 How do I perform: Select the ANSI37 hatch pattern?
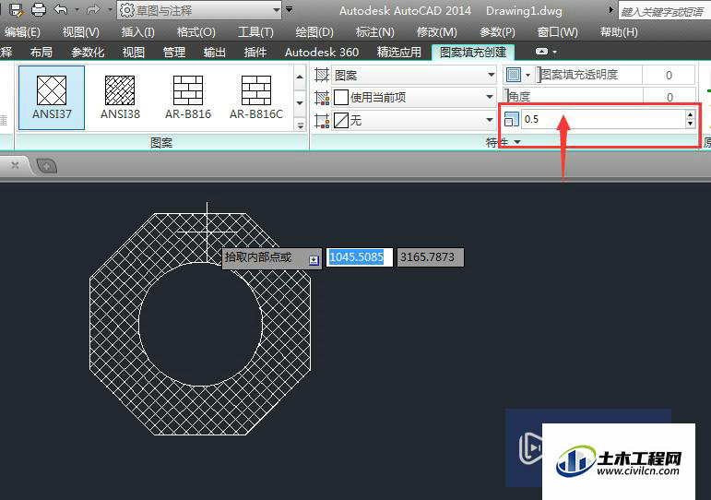[x=52, y=98]
